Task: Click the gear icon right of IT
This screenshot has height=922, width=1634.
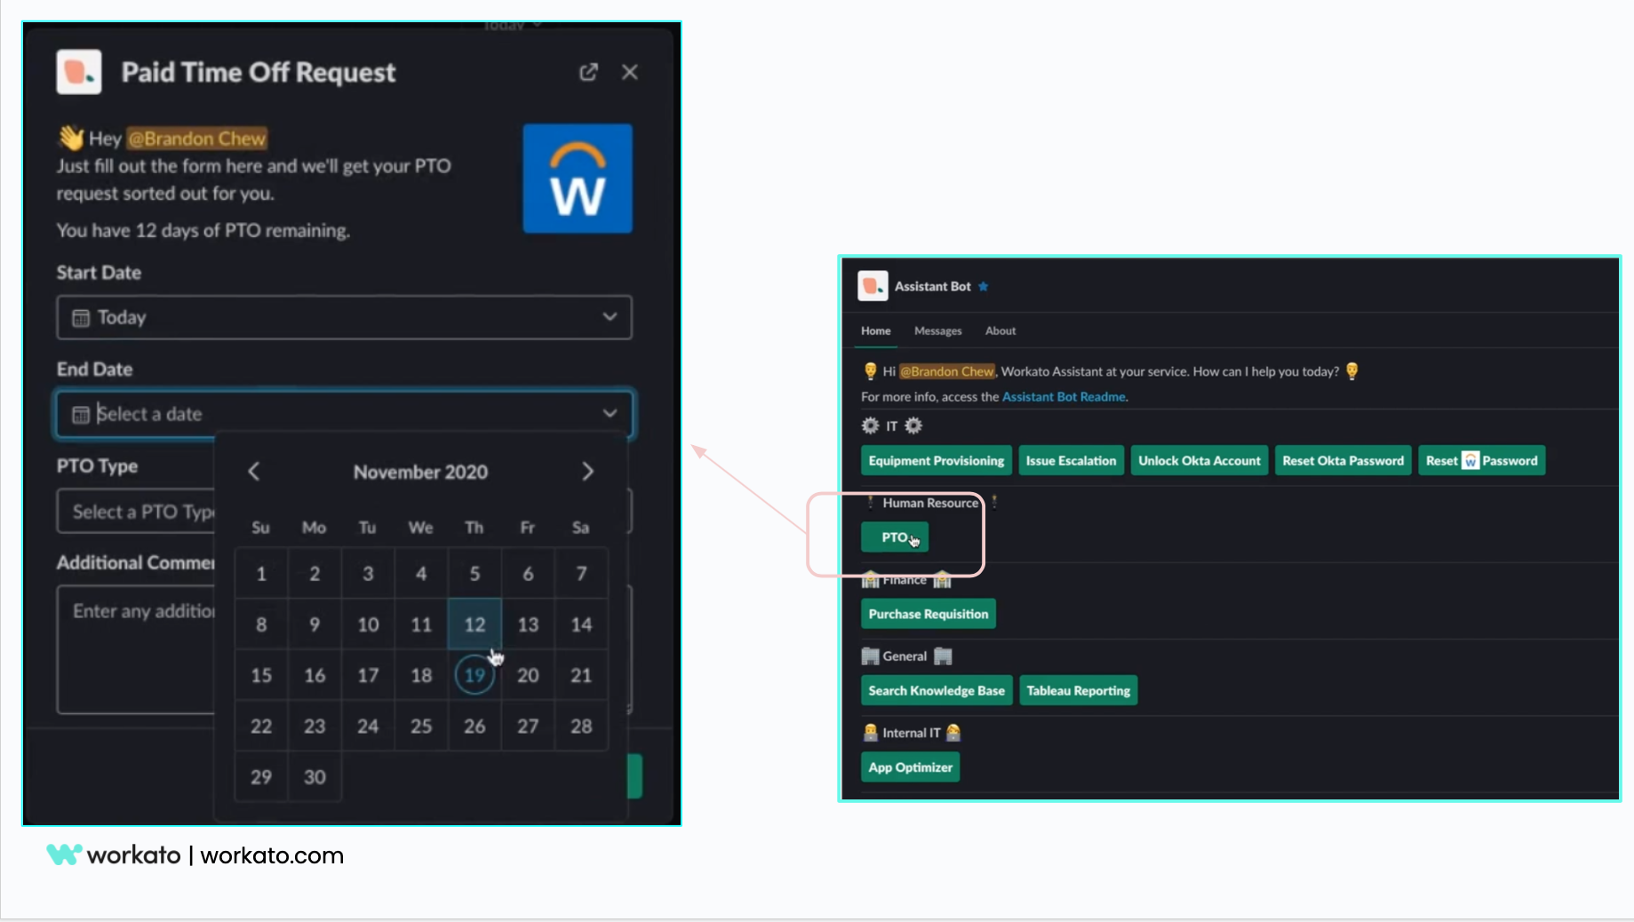Action: tap(913, 425)
